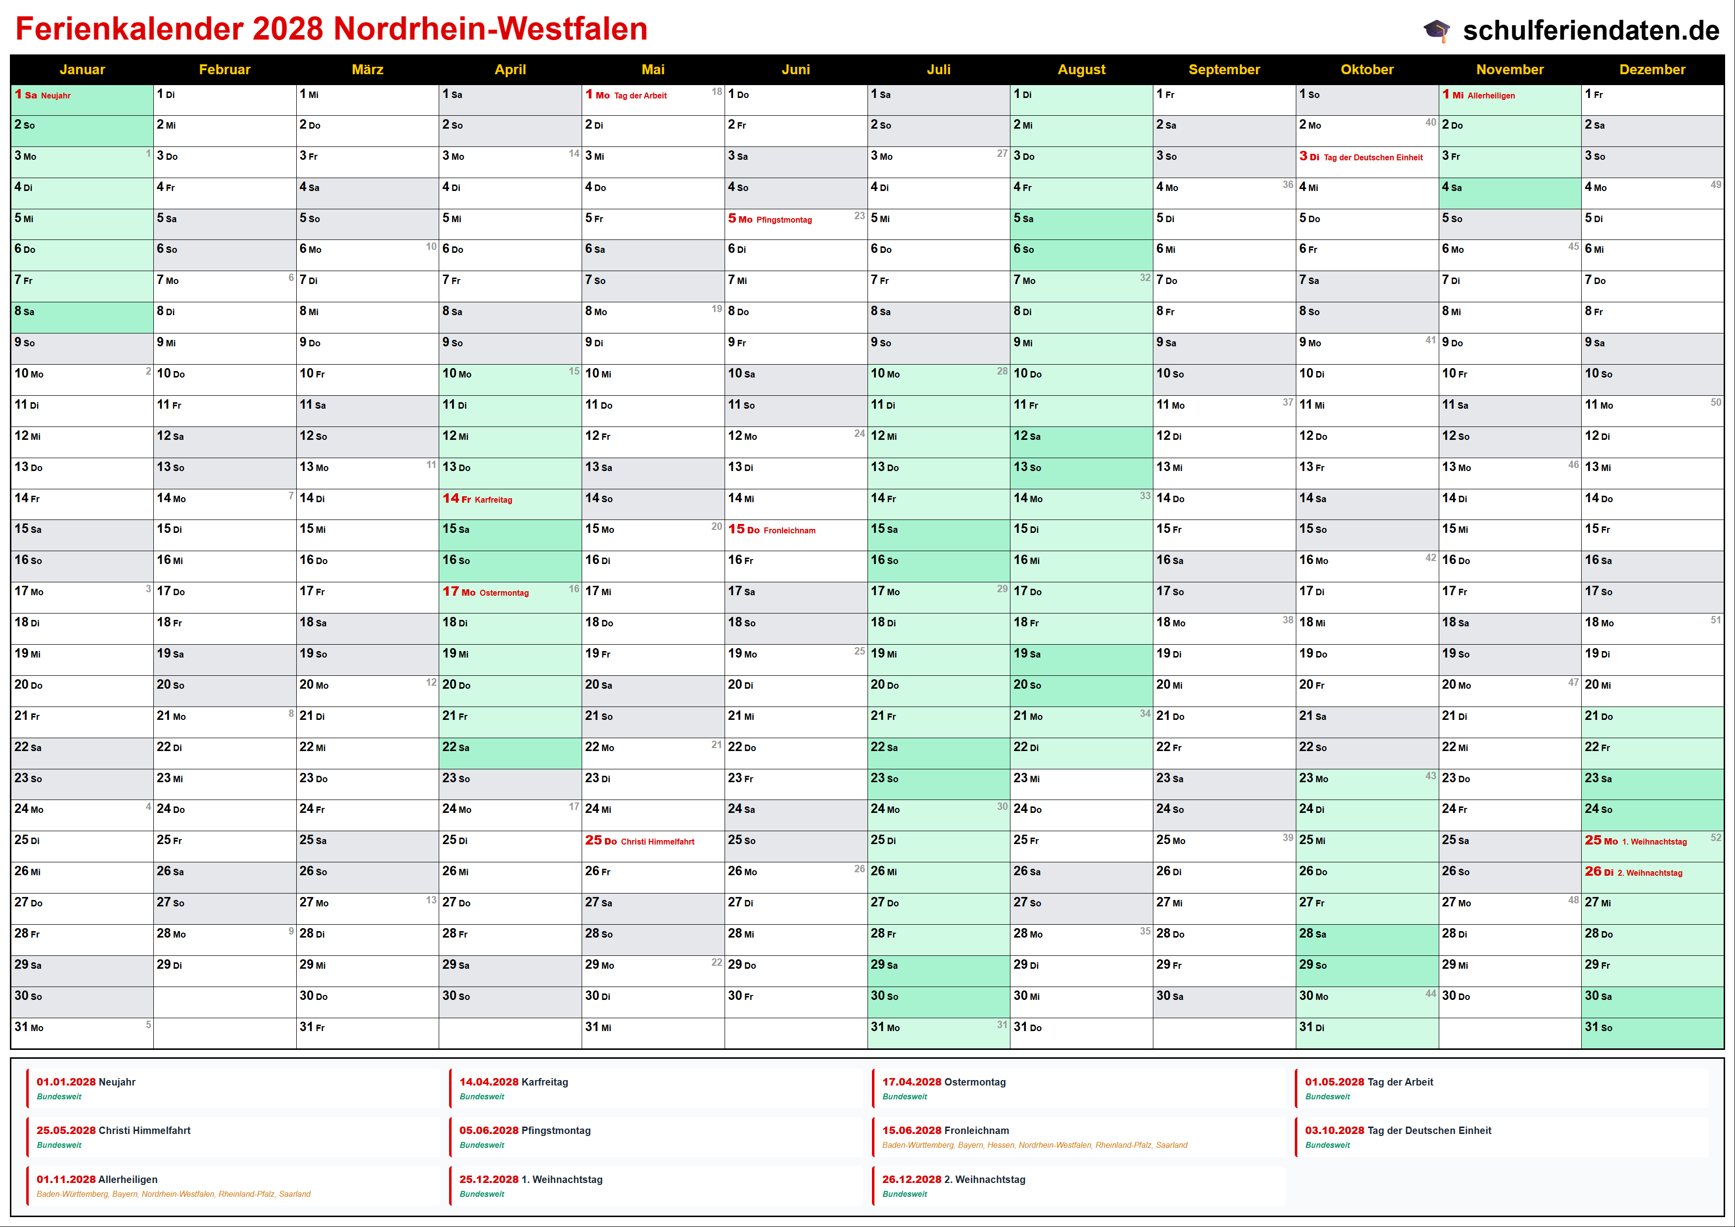The height and width of the screenshot is (1227, 1735).
Task: Click the 26.12.2028 2. Weihnachtstag legend entry
Action: 953,1180
